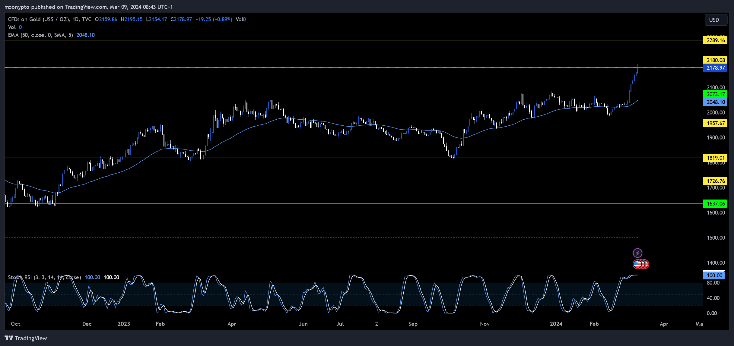Click the TradingView logo at the bottom
The height and width of the screenshot is (346, 734).
(26, 338)
